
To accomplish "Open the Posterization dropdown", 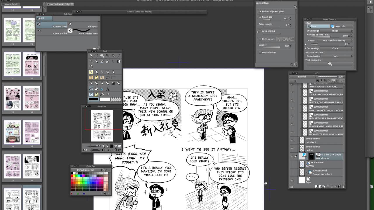I will (x=337, y=56).
